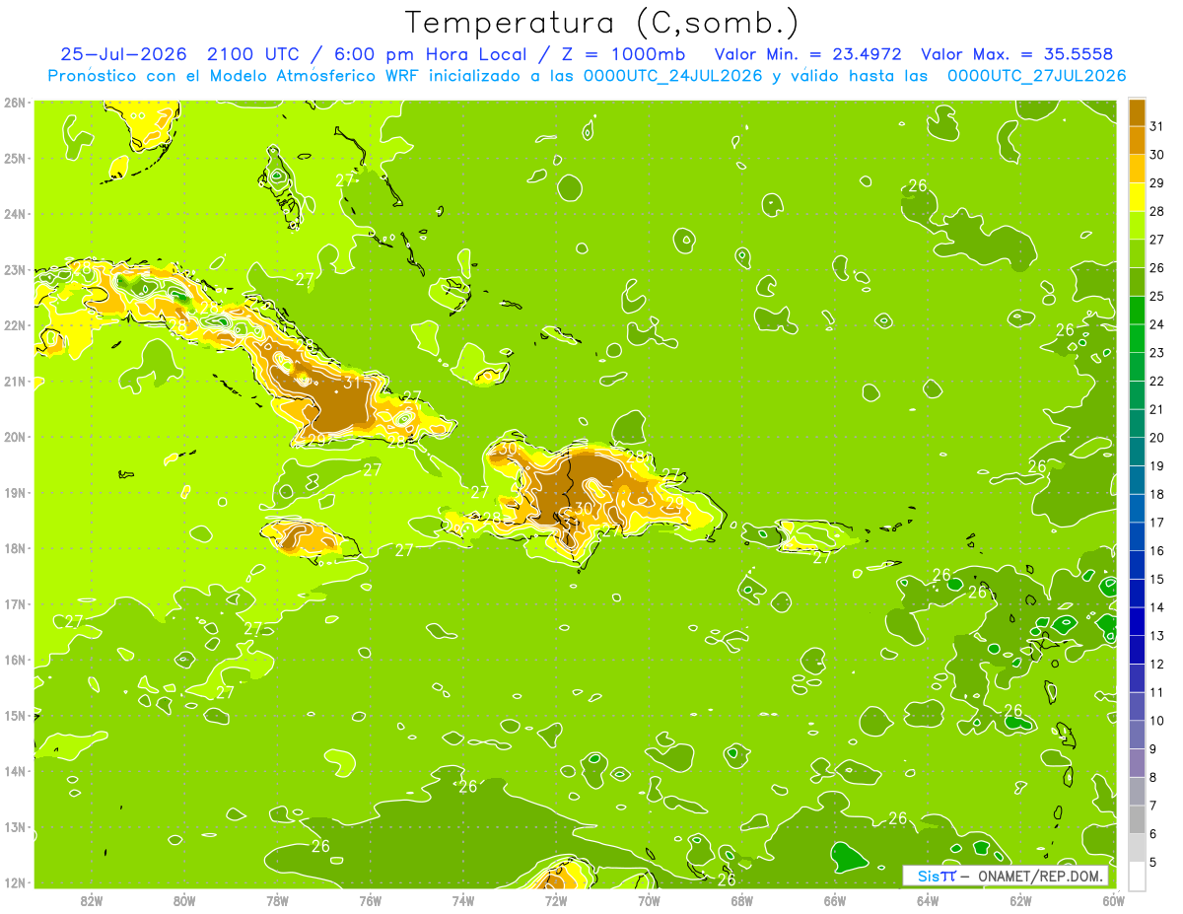The image size is (1183, 914).
Task: Click the "60W" longitude axis label
Action: point(1114,900)
